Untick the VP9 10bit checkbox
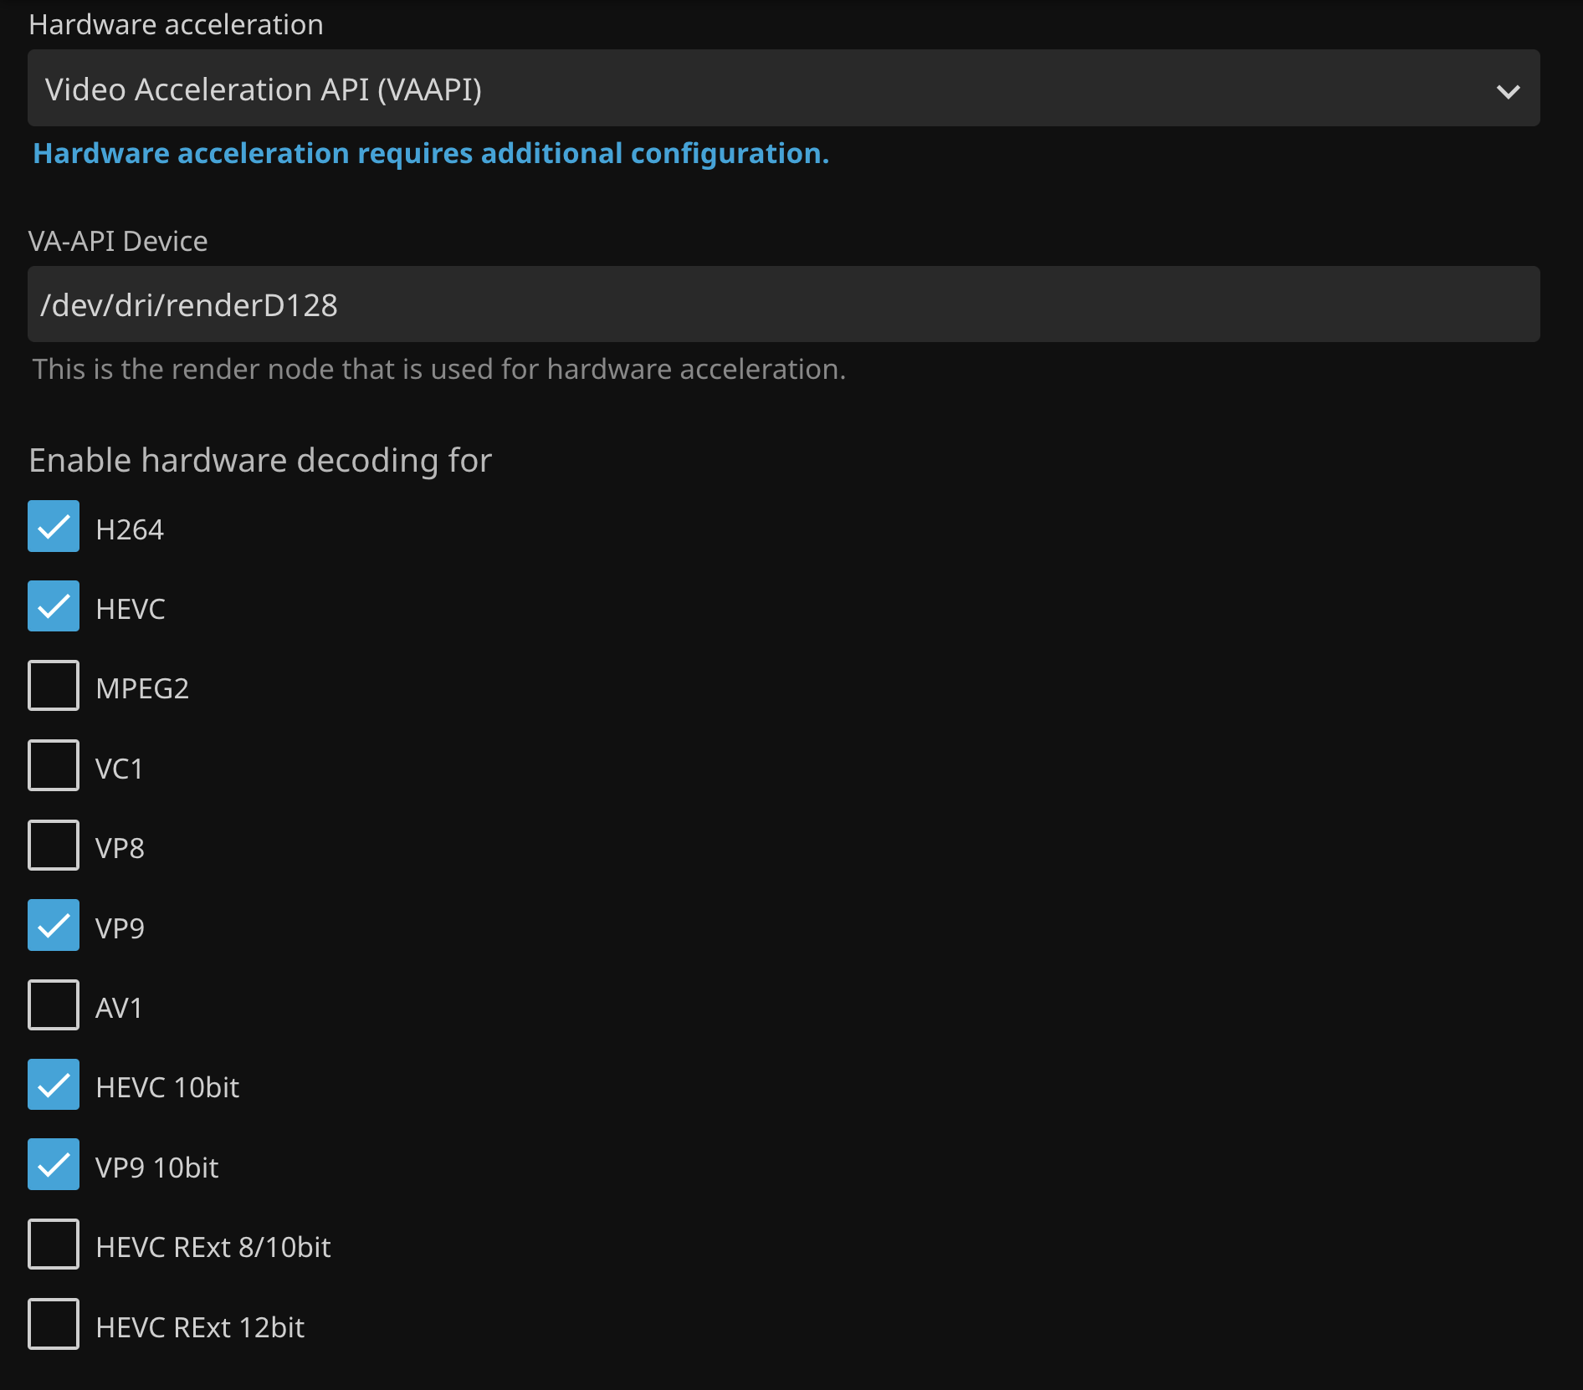 point(54,1165)
